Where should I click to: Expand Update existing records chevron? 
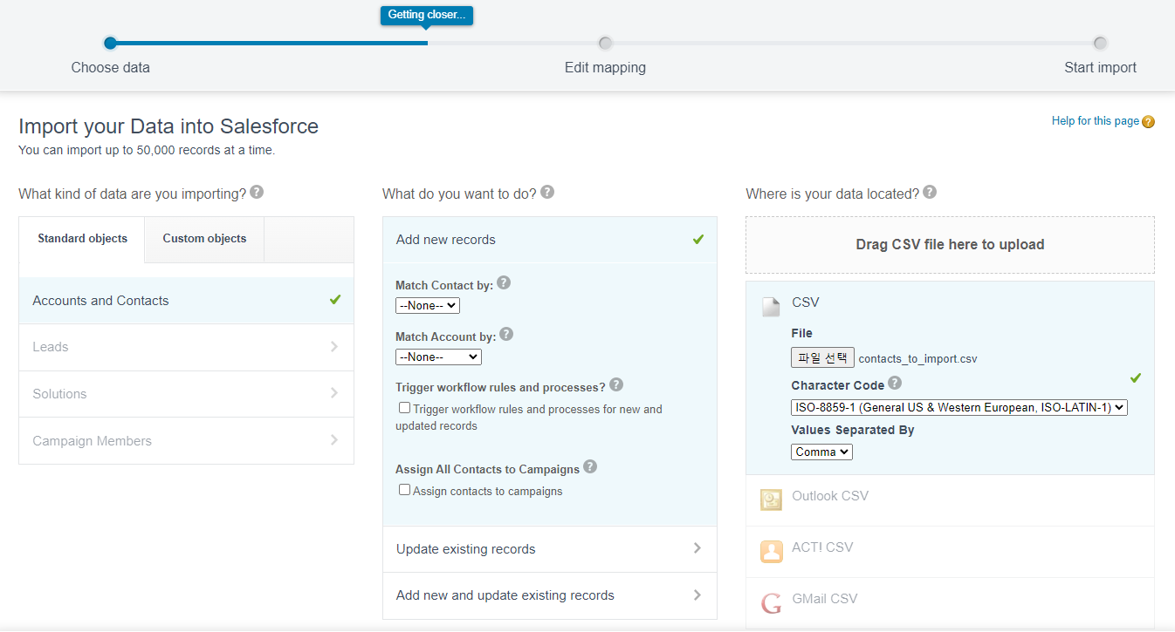coord(697,548)
